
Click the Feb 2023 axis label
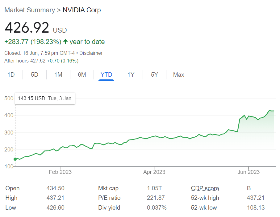pyautogui.click(x=60, y=172)
